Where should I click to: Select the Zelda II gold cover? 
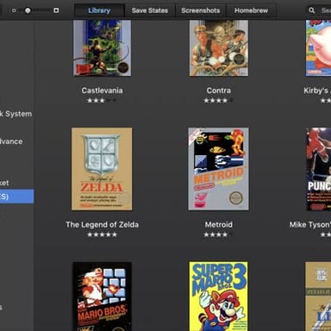(318, 297)
